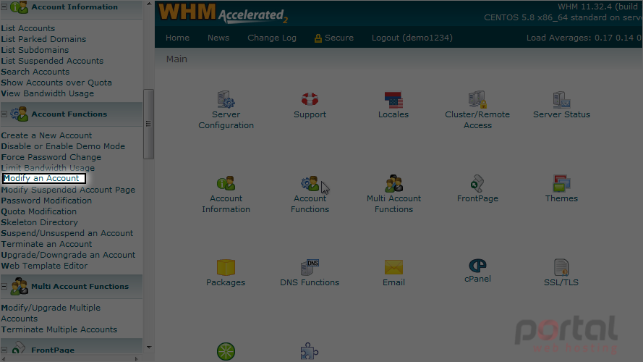643x362 pixels.
Task: Collapse the FrontPage sidebar section
Action: pyautogui.click(x=4, y=350)
